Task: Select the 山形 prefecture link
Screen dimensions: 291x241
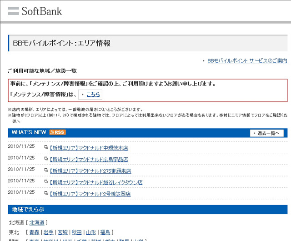Action: pyautogui.click(x=91, y=232)
